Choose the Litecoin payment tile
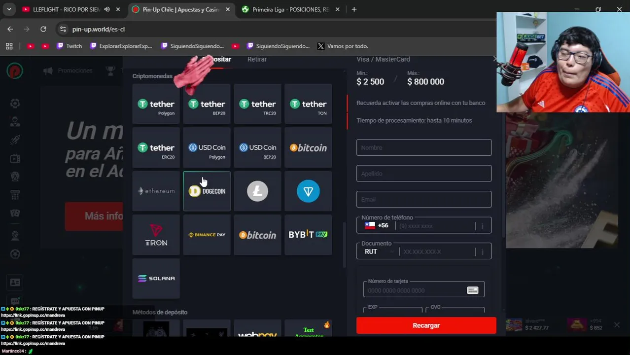 pyautogui.click(x=257, y=191)
